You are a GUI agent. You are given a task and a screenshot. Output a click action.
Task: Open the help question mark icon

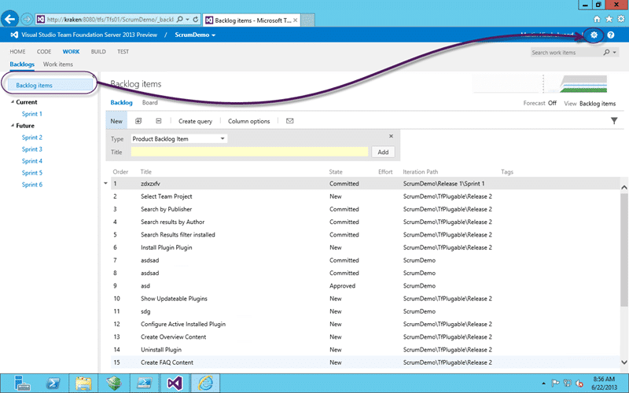point(611,35)
